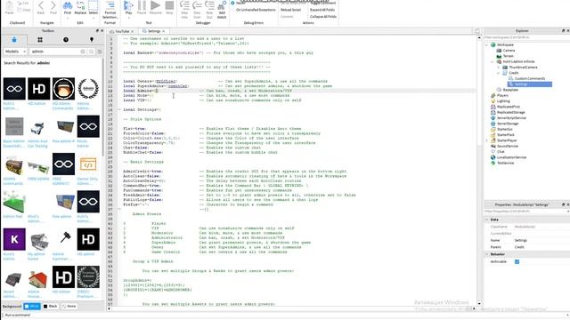This screenshot has width=570, height=320.
Task: Collapse the Kohl's Admin Infinite node
Action: click(x=493, y=61)
